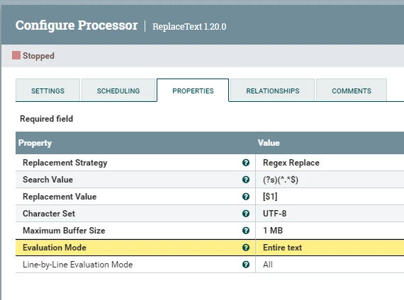Open help for Line-by-Line Evaluation Mode
Screen dimensions: 404x300
click(246, 265)
